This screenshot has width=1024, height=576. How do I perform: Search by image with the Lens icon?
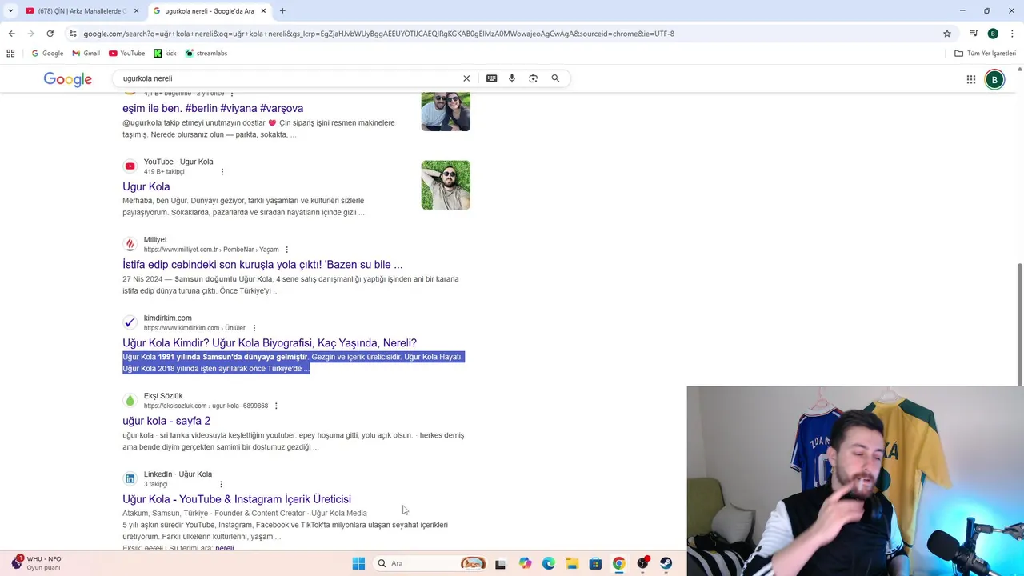coord(533,78)
